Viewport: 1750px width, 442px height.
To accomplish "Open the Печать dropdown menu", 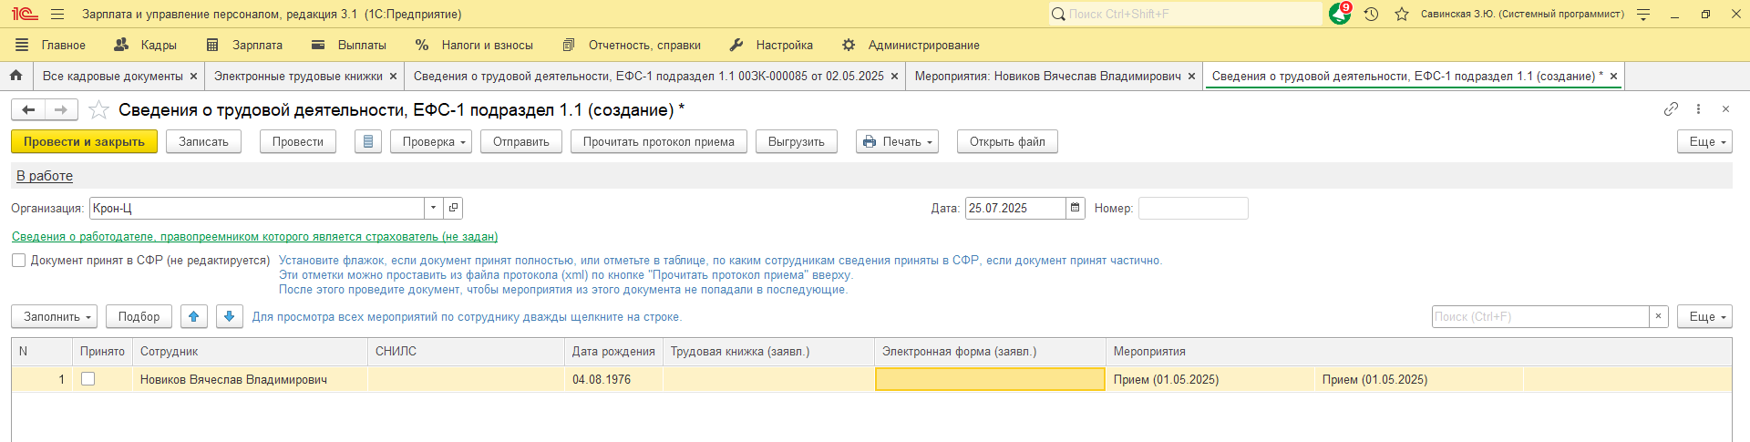I will point(897,142).
